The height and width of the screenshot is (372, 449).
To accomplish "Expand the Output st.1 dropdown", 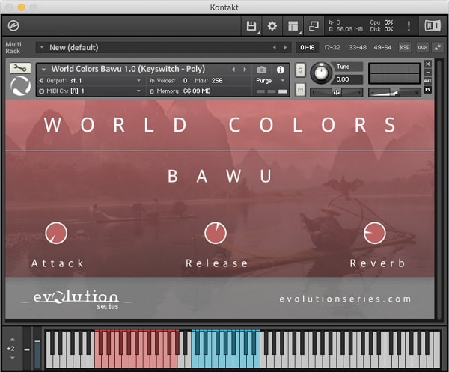I will tap(90, 80).
